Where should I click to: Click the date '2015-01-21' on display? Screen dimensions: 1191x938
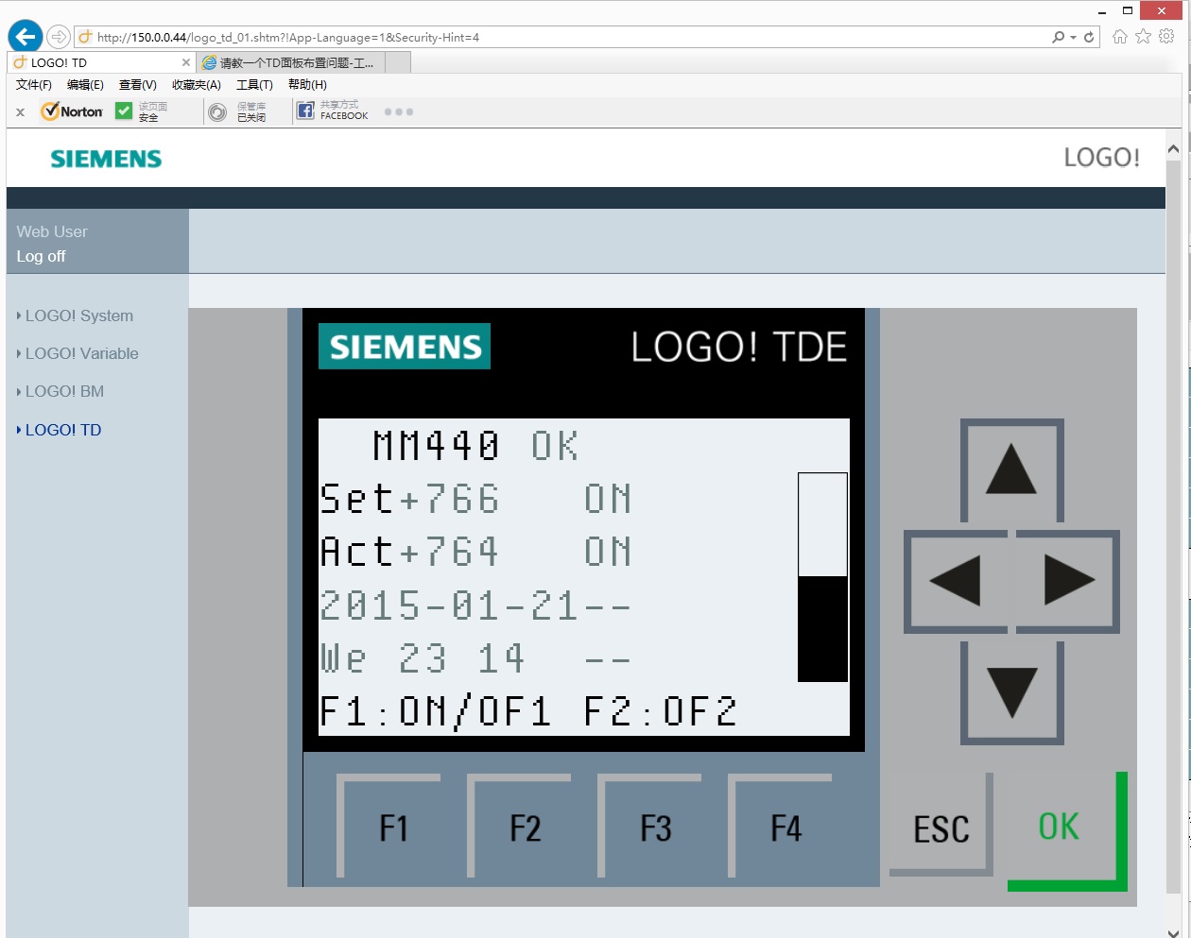click(x=449, y=605)
